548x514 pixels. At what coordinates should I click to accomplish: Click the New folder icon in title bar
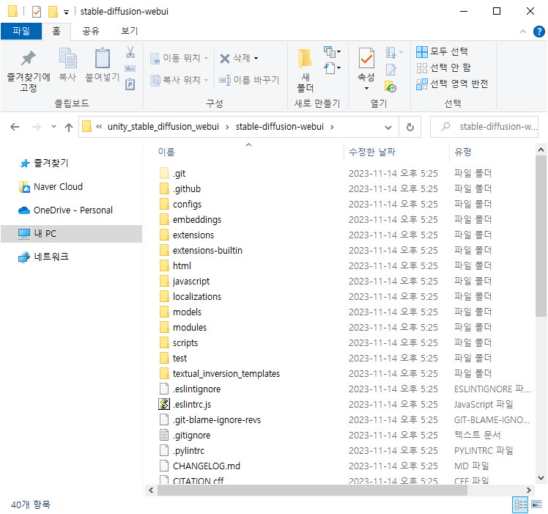click(x=53, y=12)
